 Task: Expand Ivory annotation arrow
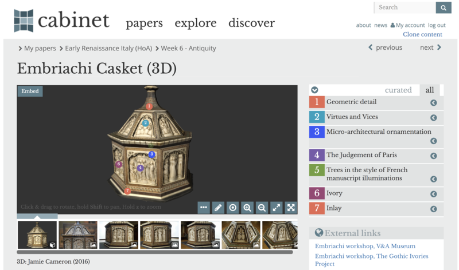tap(434, 194)
